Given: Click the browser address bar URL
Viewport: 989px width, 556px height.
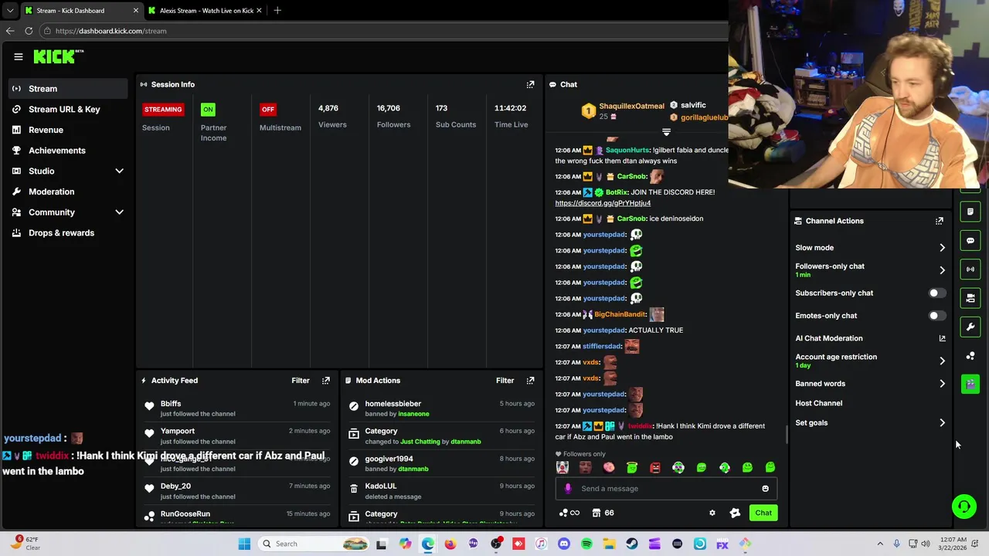Looking at the screenshot, I should (110, 31).
